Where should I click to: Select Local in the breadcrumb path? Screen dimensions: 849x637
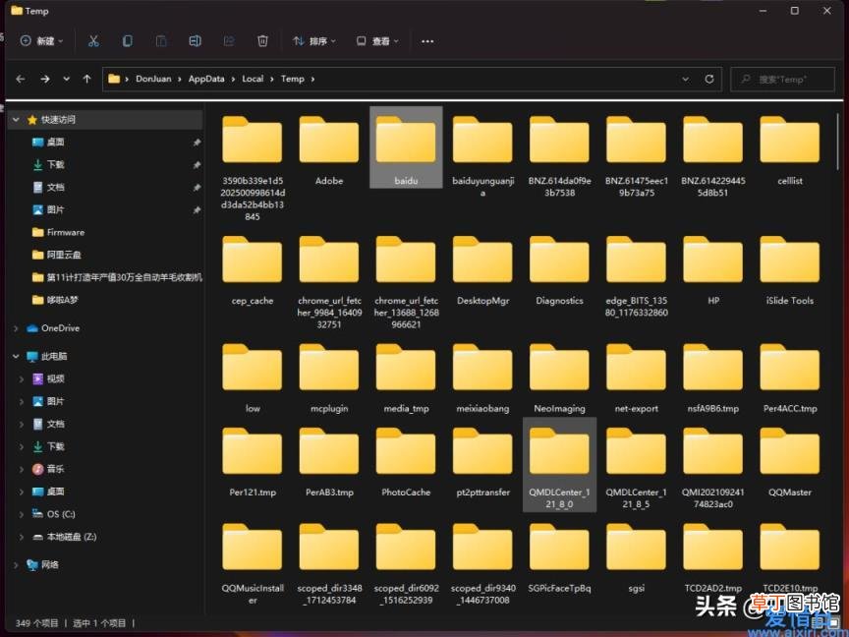[253, 79]
